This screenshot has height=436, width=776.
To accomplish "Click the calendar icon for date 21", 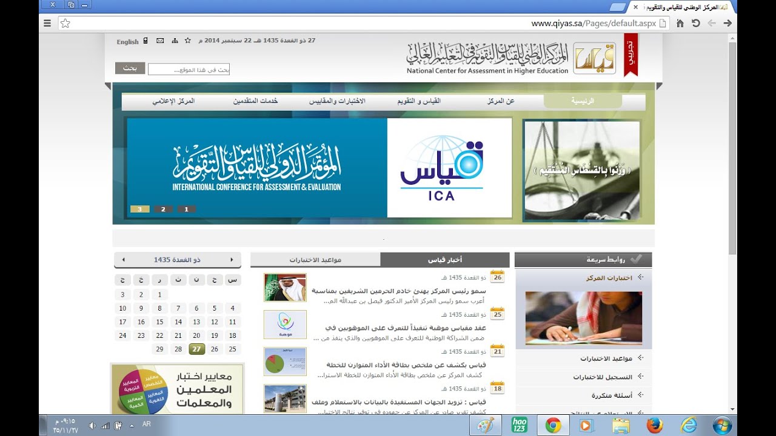I will pyautogui.click(x=497, y=351).
